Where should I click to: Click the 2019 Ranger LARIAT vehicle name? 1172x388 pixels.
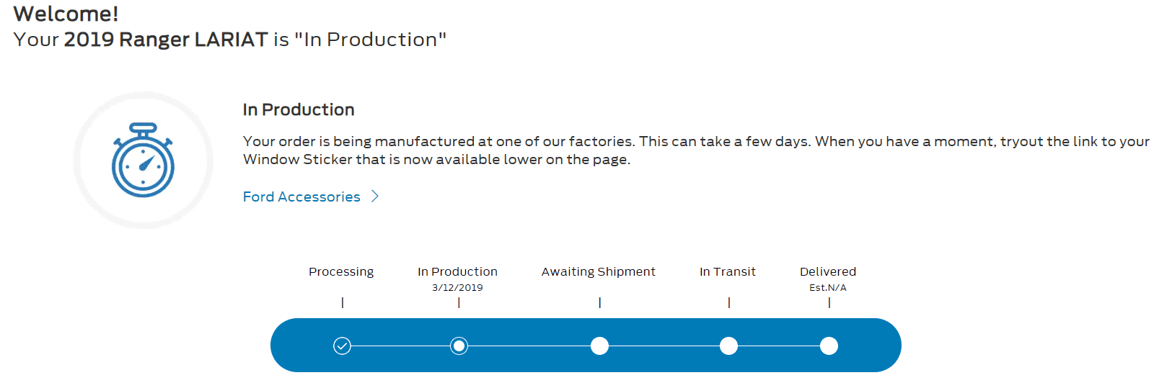166,40
